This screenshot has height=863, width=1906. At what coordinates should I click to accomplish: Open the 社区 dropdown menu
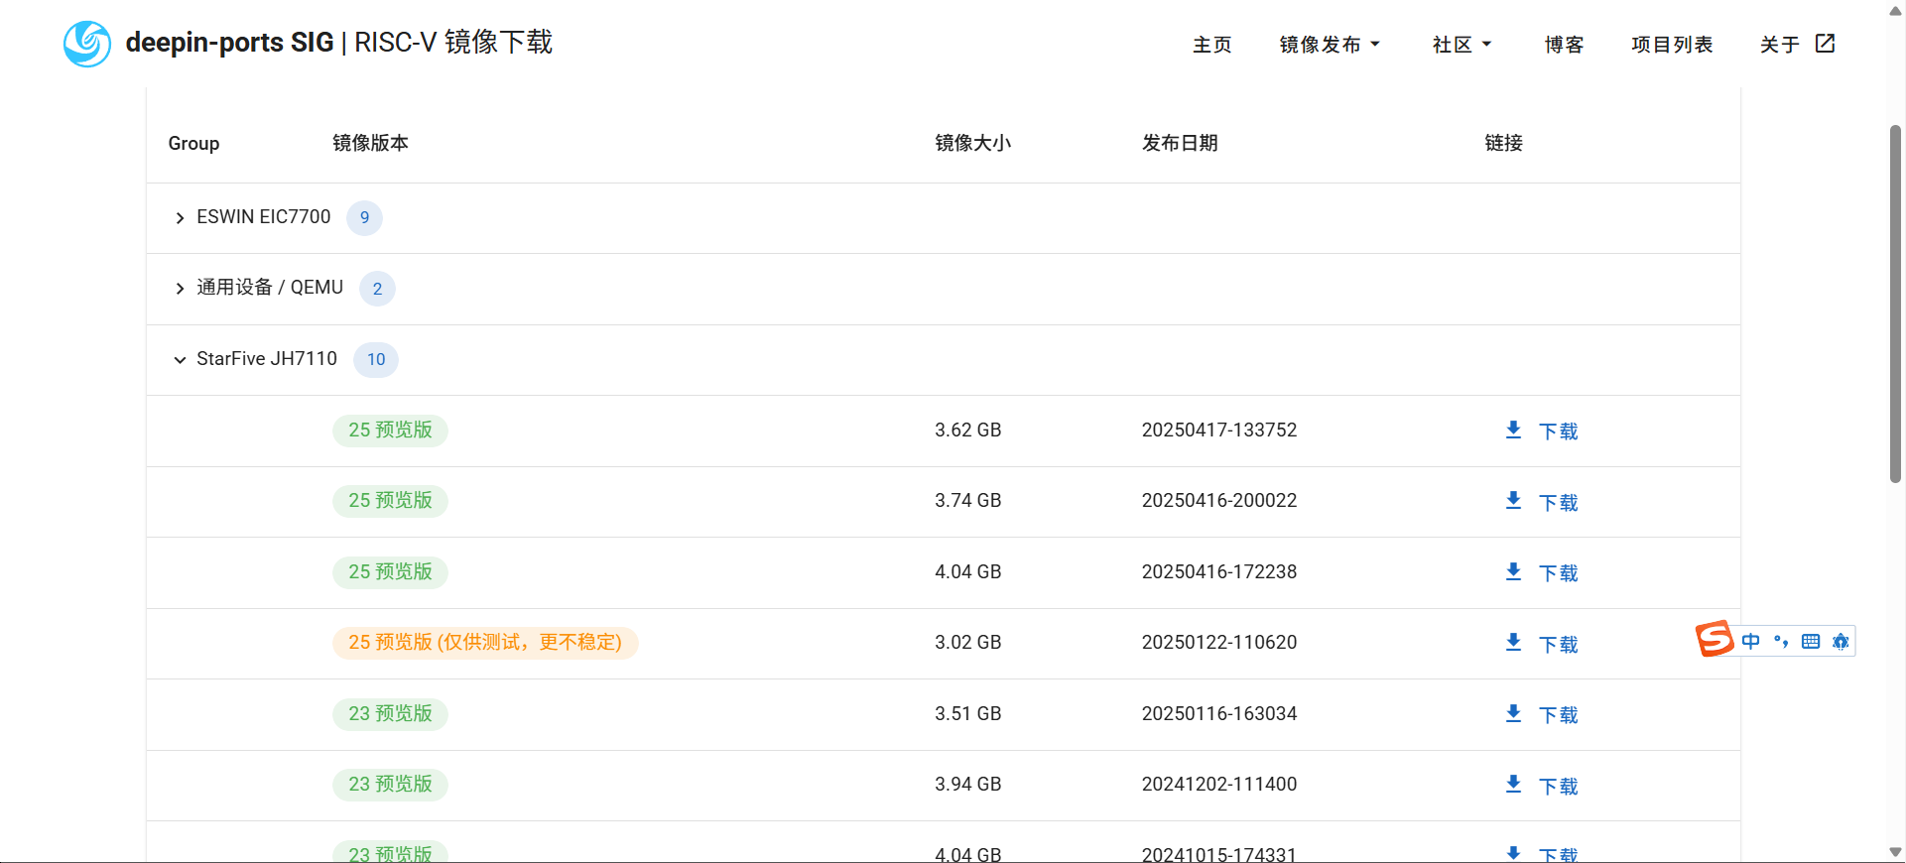point(1461,45)
